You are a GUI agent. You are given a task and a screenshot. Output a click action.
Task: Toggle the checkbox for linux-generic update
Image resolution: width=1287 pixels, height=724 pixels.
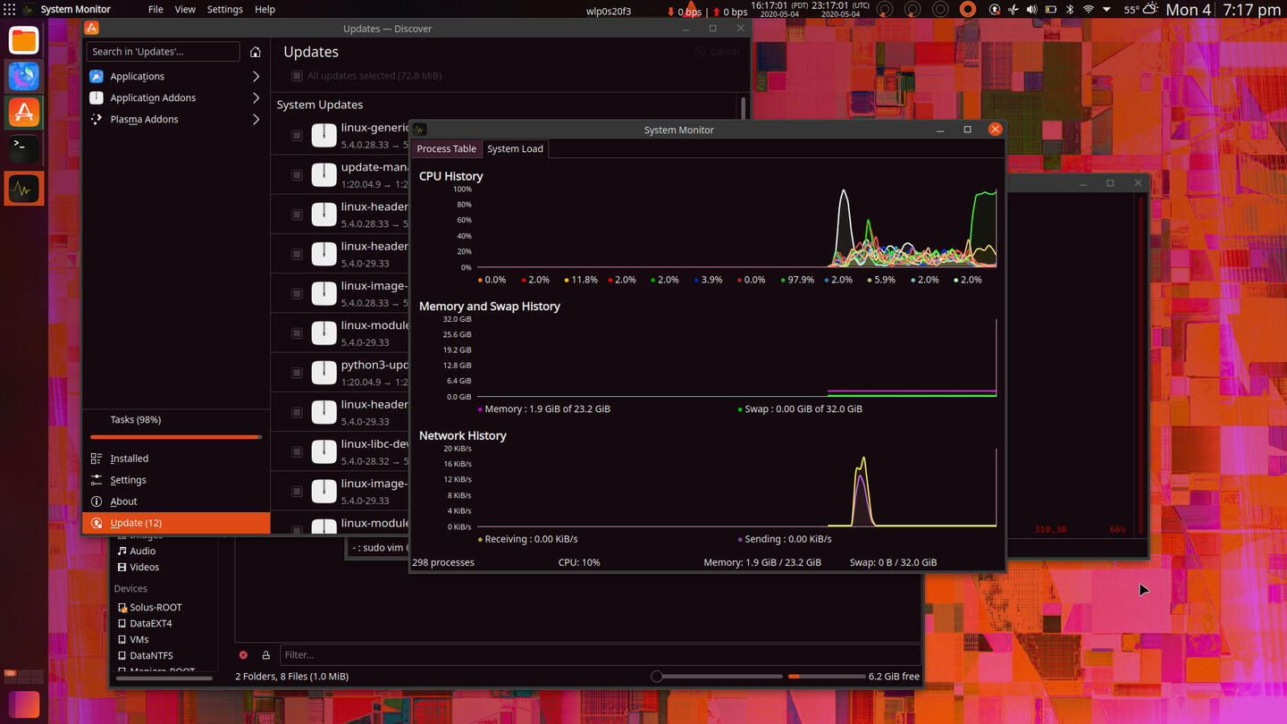point(297,136)
